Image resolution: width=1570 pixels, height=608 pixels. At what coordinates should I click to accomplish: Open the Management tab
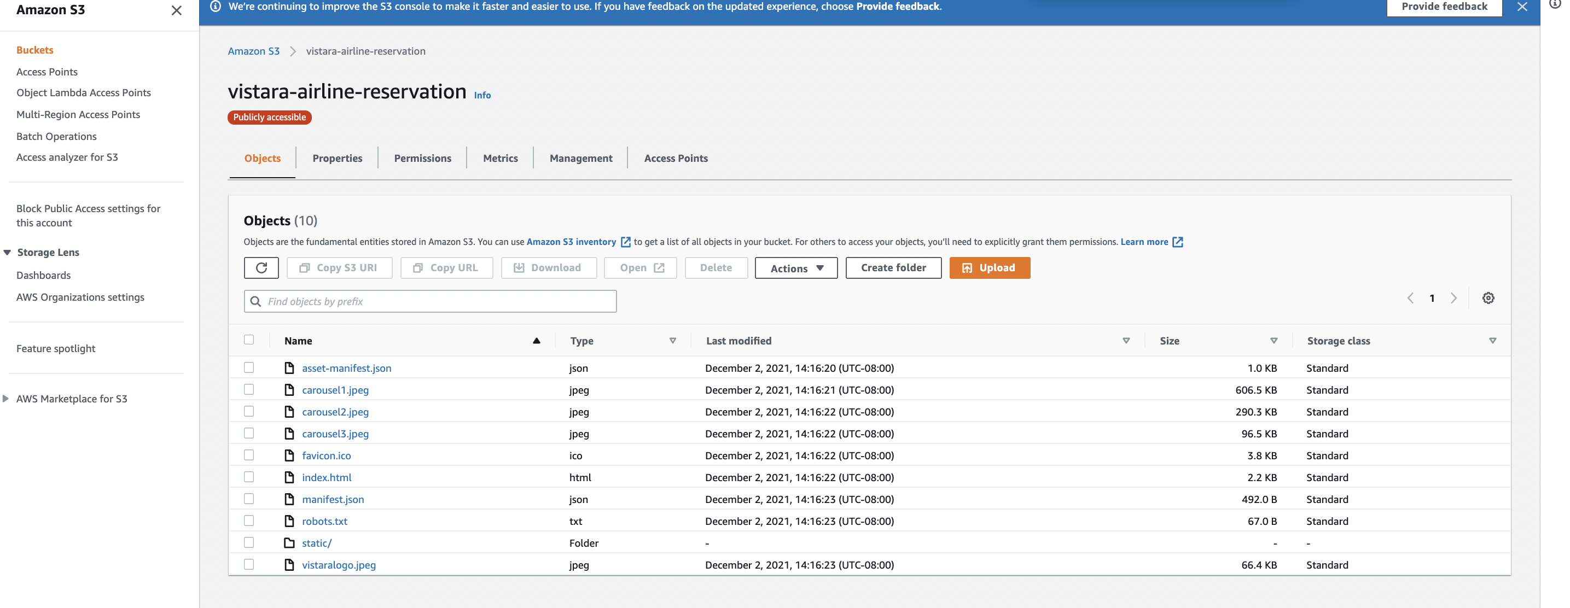tap(580, 158)
